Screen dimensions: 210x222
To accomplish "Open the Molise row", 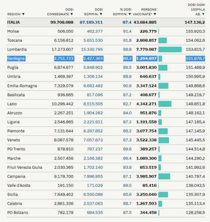I will [x=106, y=31].
